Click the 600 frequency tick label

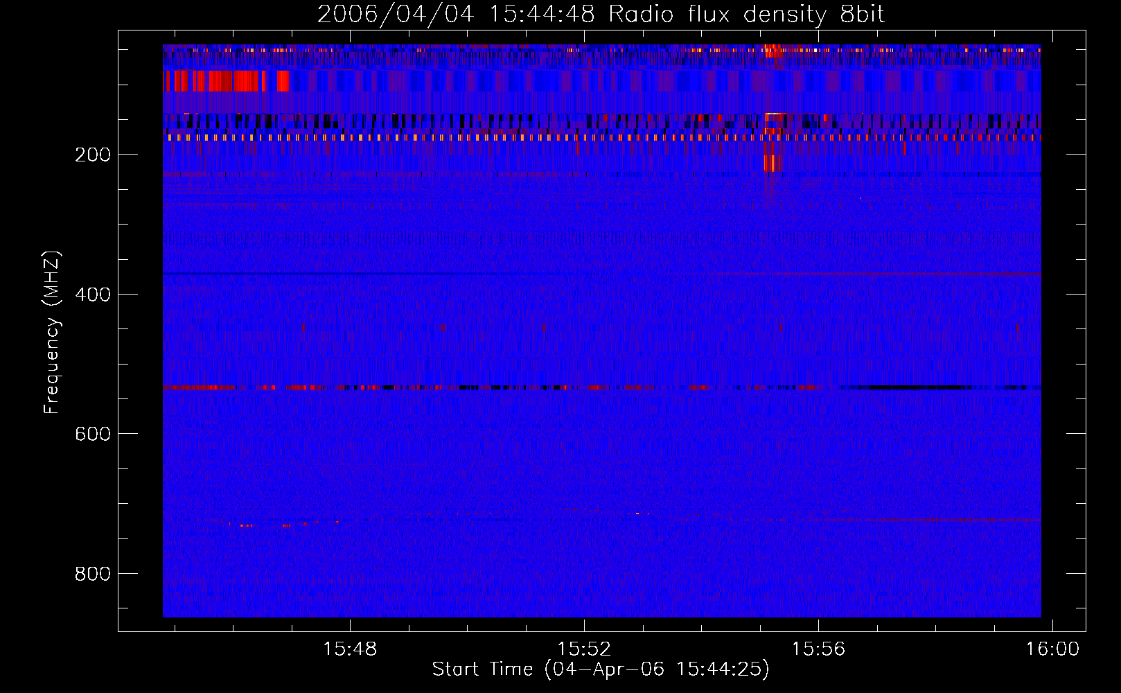point(93,434)
